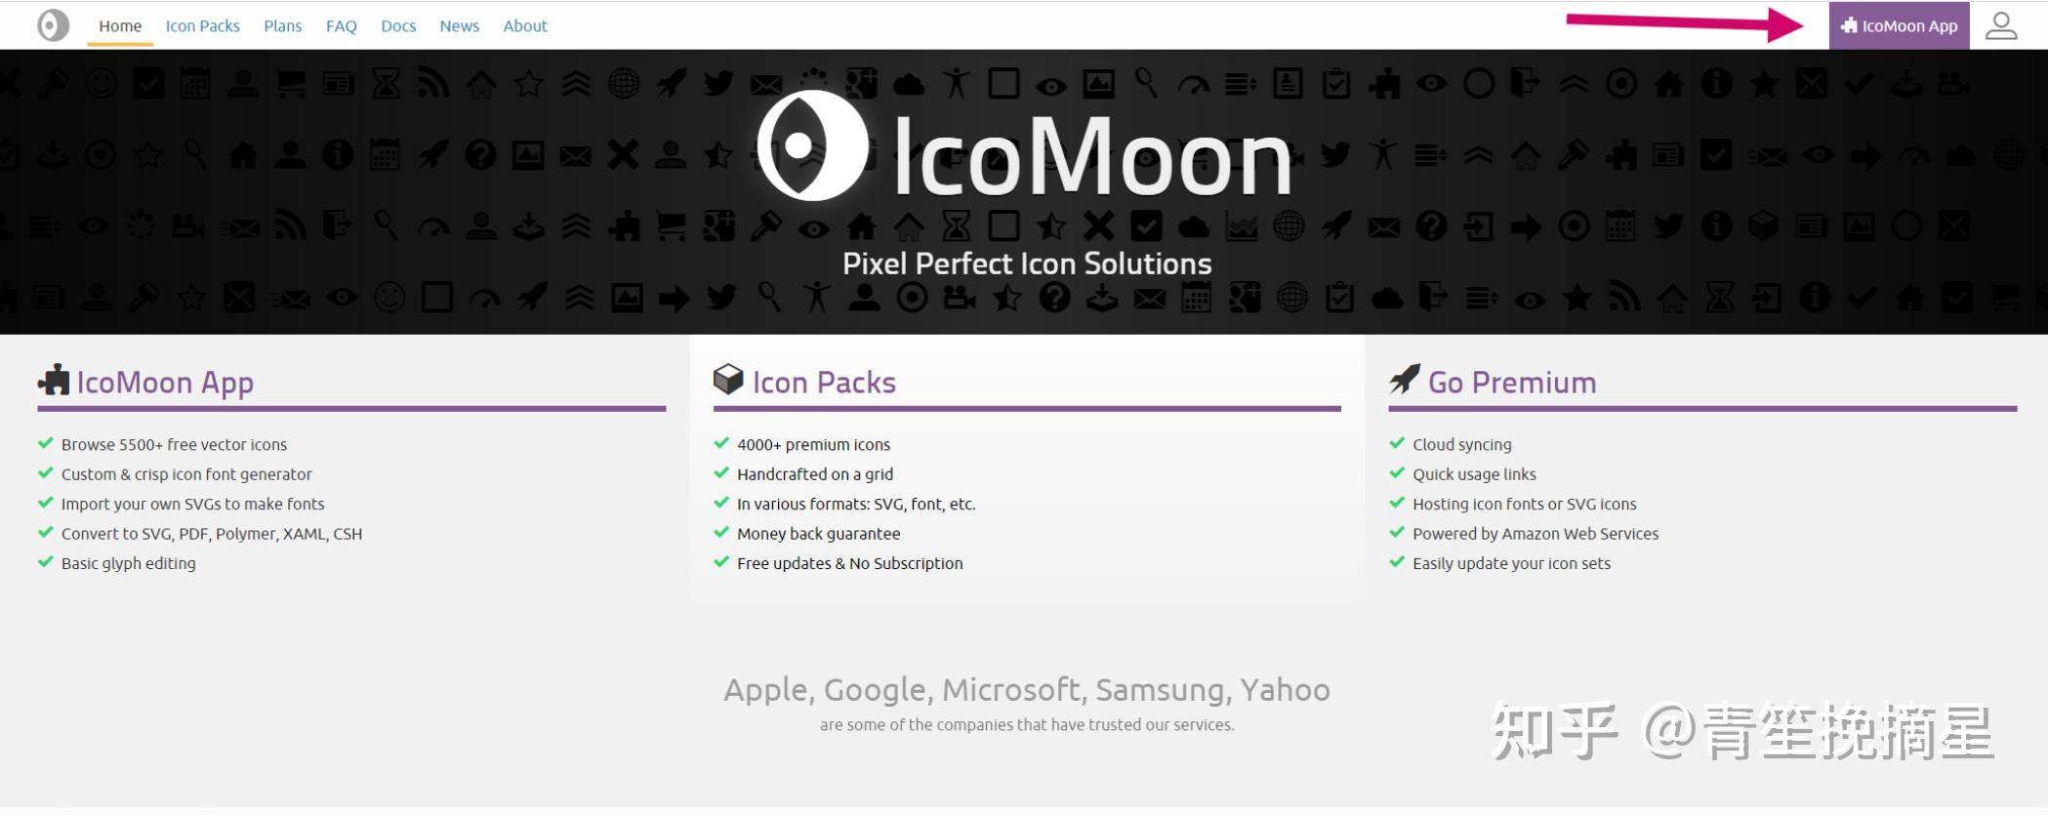The image size is (2048, 815).
Task: Open the Docs menu item
Action: coord(398,26)
